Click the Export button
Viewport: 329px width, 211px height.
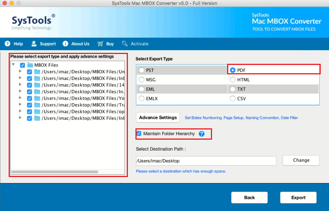point(298,197)
